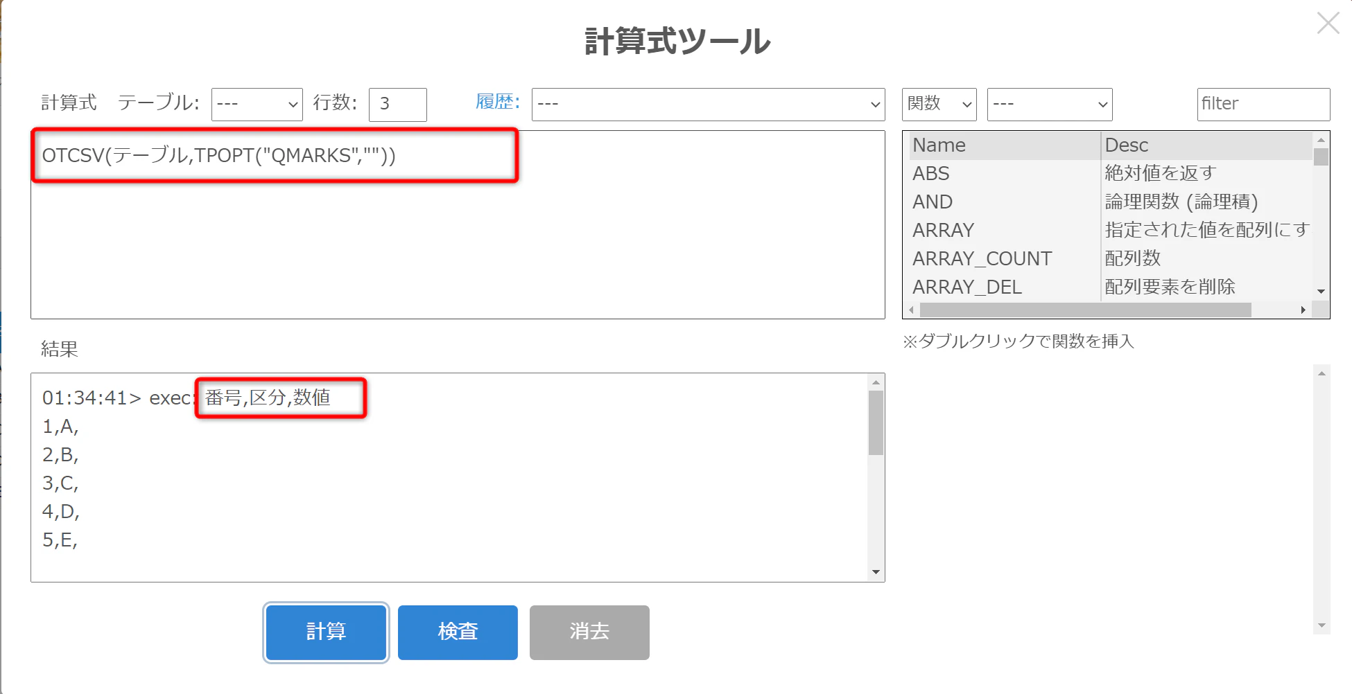Click the result area scrollbar thumb
Viewport: 1352px width, 694px height.
[x=876, y=422]
